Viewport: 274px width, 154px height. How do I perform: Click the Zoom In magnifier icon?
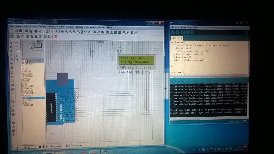[x=66, y=32]
